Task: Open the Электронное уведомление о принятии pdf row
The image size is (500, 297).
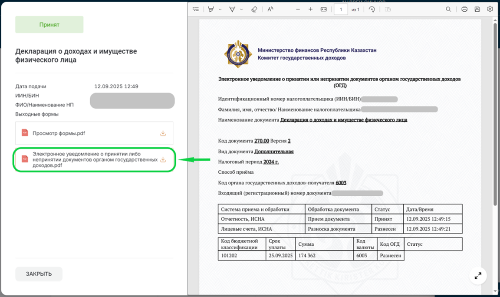Action: click(94, 159)
